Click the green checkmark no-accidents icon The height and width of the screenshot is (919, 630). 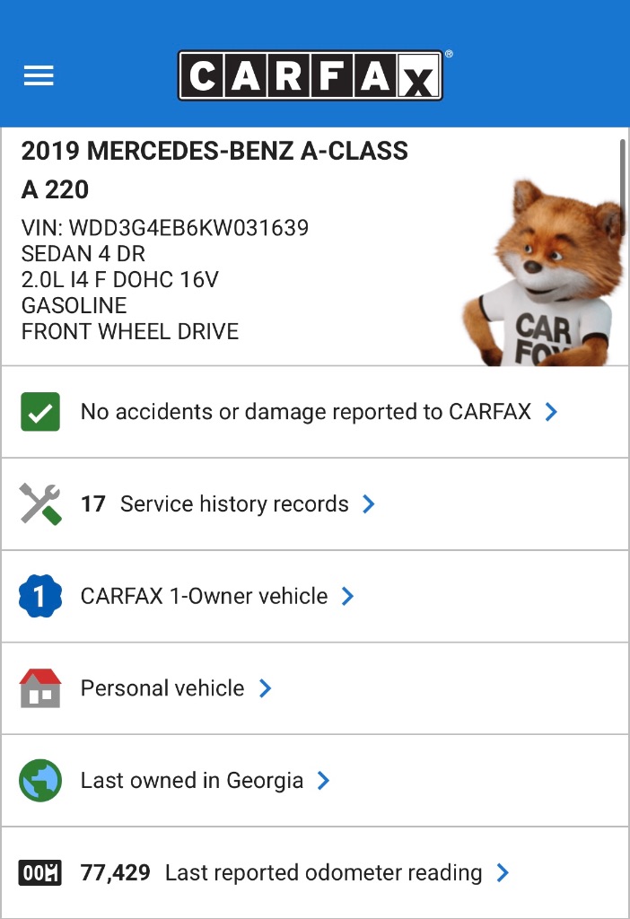coord(39,412)
